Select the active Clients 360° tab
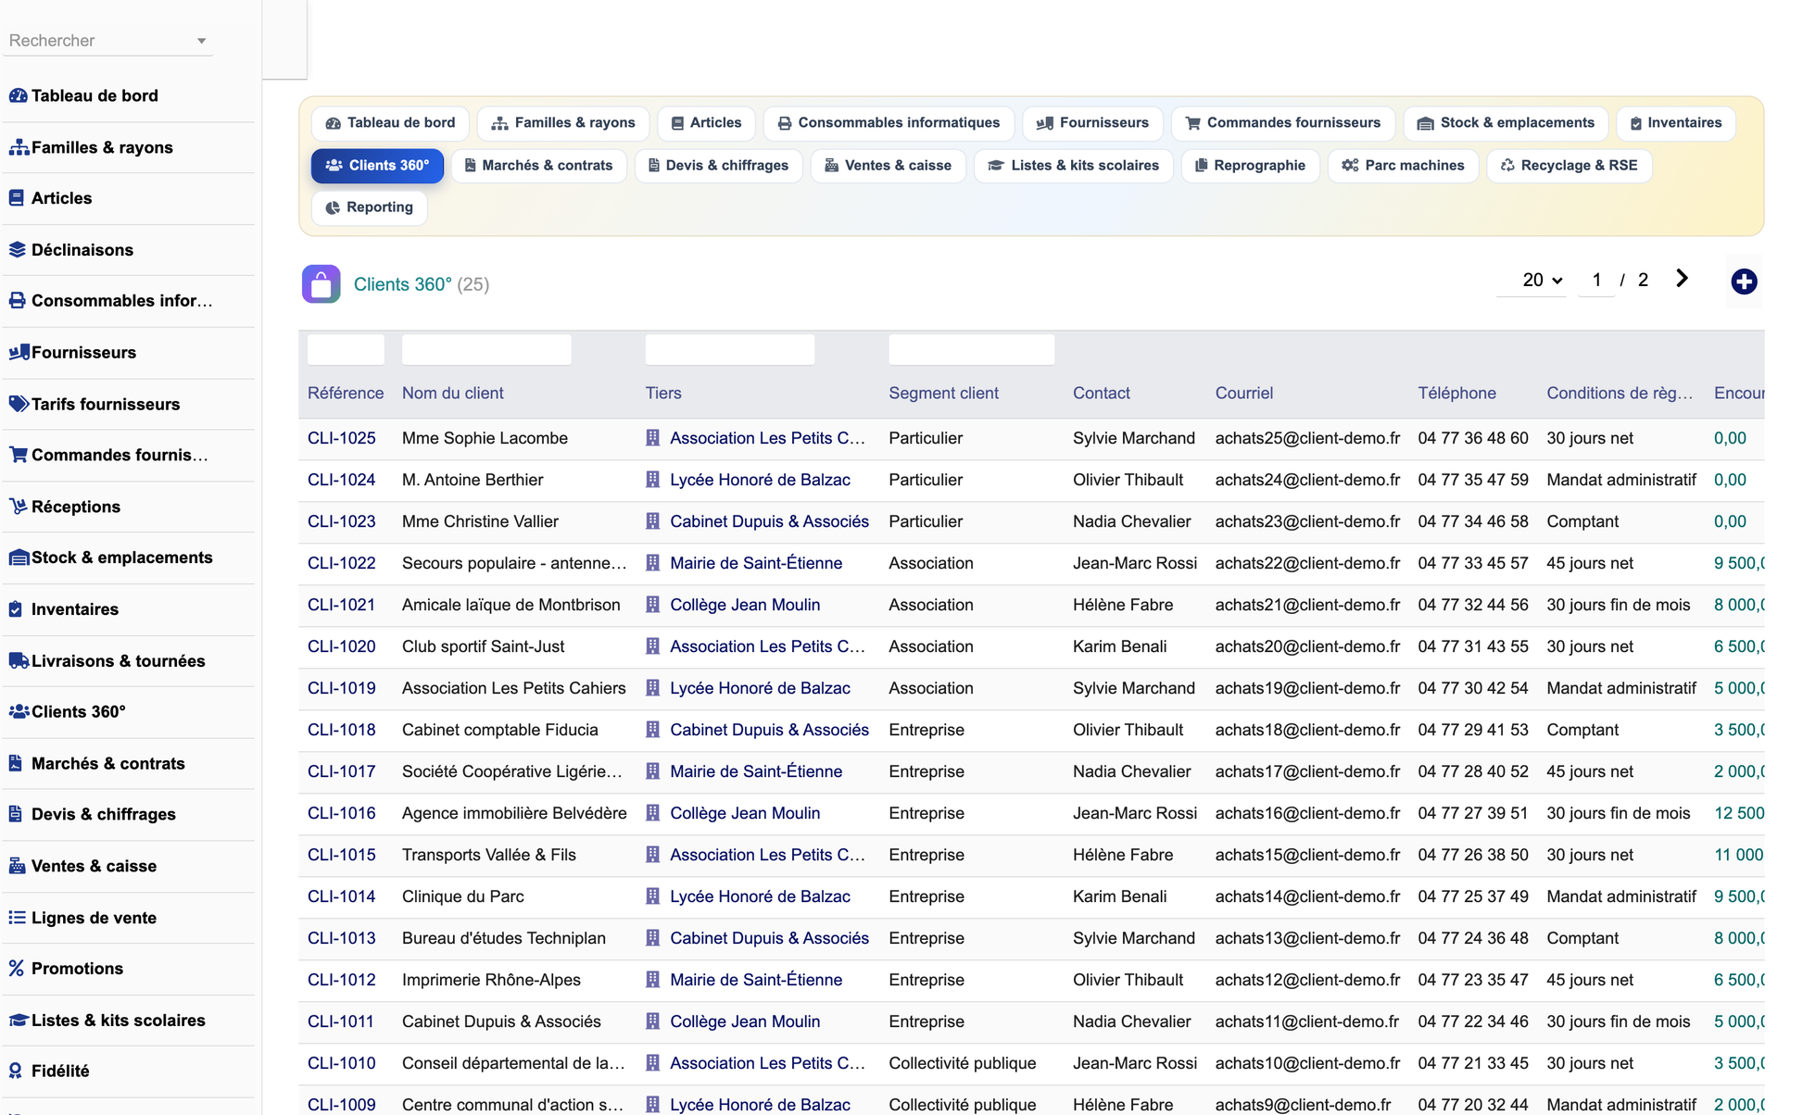 pos(377,166)
